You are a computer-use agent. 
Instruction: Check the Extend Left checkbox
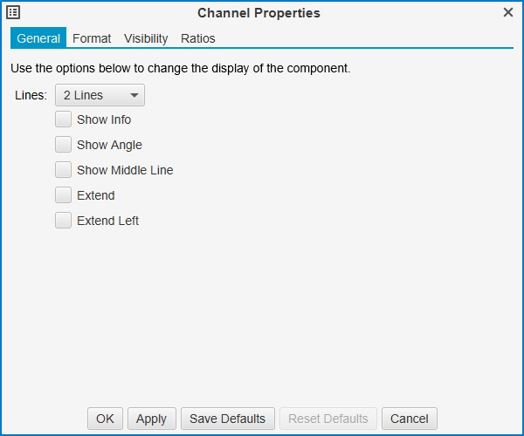[63, 221]
